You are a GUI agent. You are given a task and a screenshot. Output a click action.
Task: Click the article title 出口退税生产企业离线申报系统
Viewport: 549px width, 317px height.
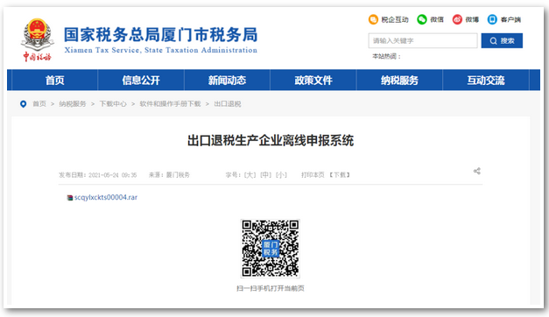(x=271, y=140)
